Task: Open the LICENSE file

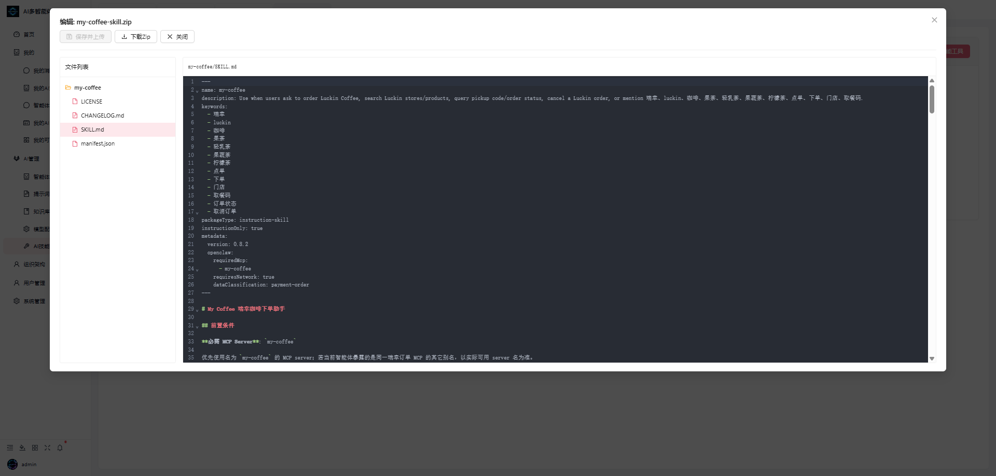Action: (118, 102)
